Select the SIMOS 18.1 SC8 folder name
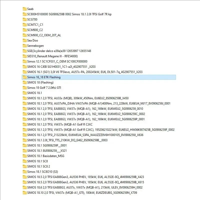The width and height of the screenshot is (200, 200). coord(37,161)
